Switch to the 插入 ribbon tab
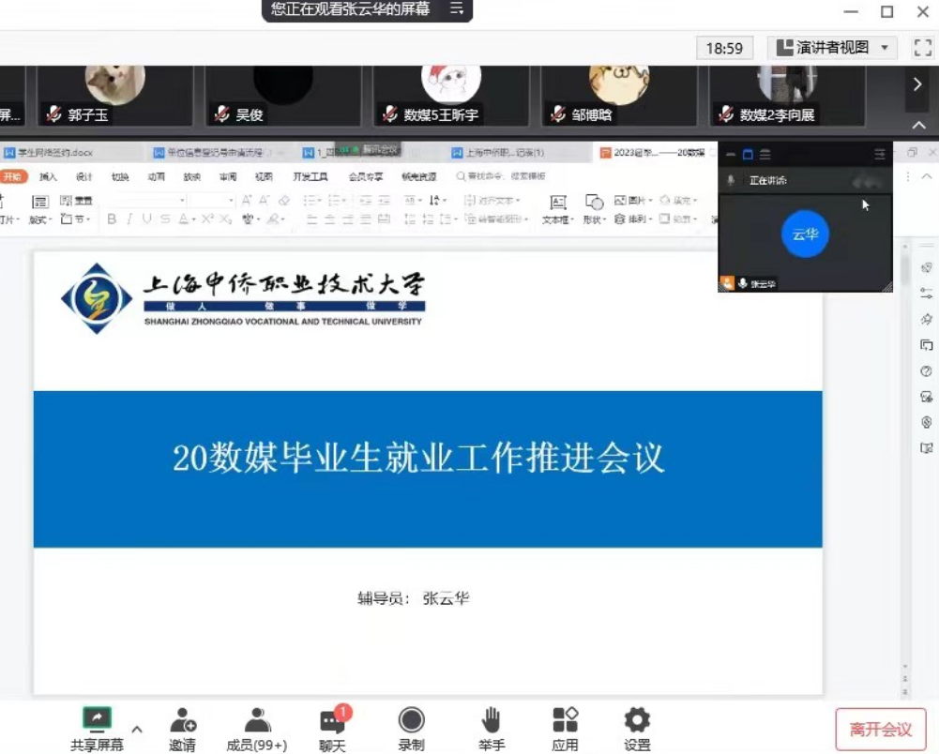This screenshot has height=754, width=939. tap(48, 176)
